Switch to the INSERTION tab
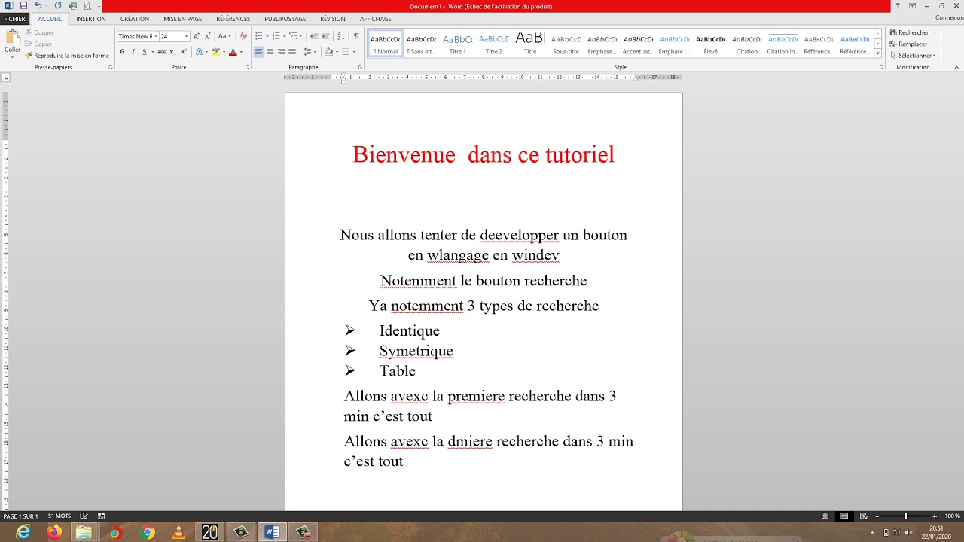The height and width of the screenshot is (542, 964). pyautogui.click(x=91, y=19)
